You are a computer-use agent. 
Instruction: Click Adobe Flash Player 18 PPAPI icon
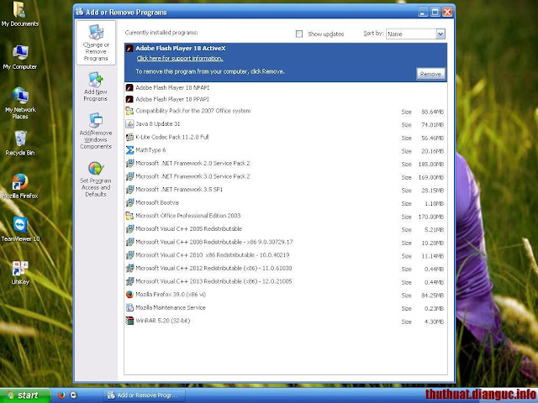coord(129,99)
